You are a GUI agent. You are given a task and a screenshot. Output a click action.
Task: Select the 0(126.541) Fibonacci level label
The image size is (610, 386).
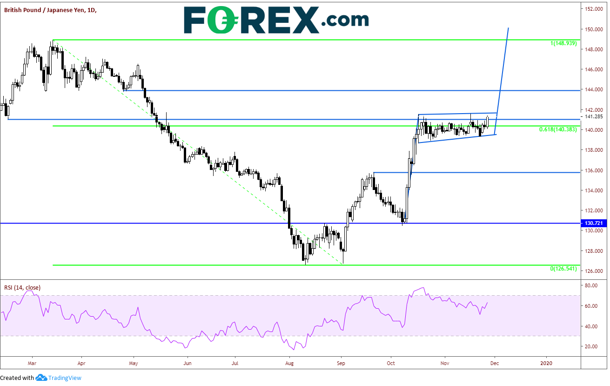point(563,269)
